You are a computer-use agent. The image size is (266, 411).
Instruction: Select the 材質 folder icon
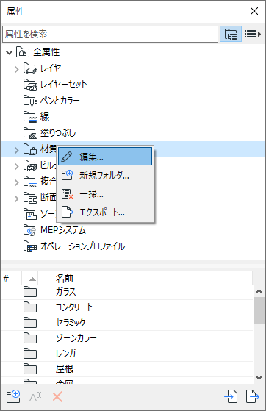[30, 149]
